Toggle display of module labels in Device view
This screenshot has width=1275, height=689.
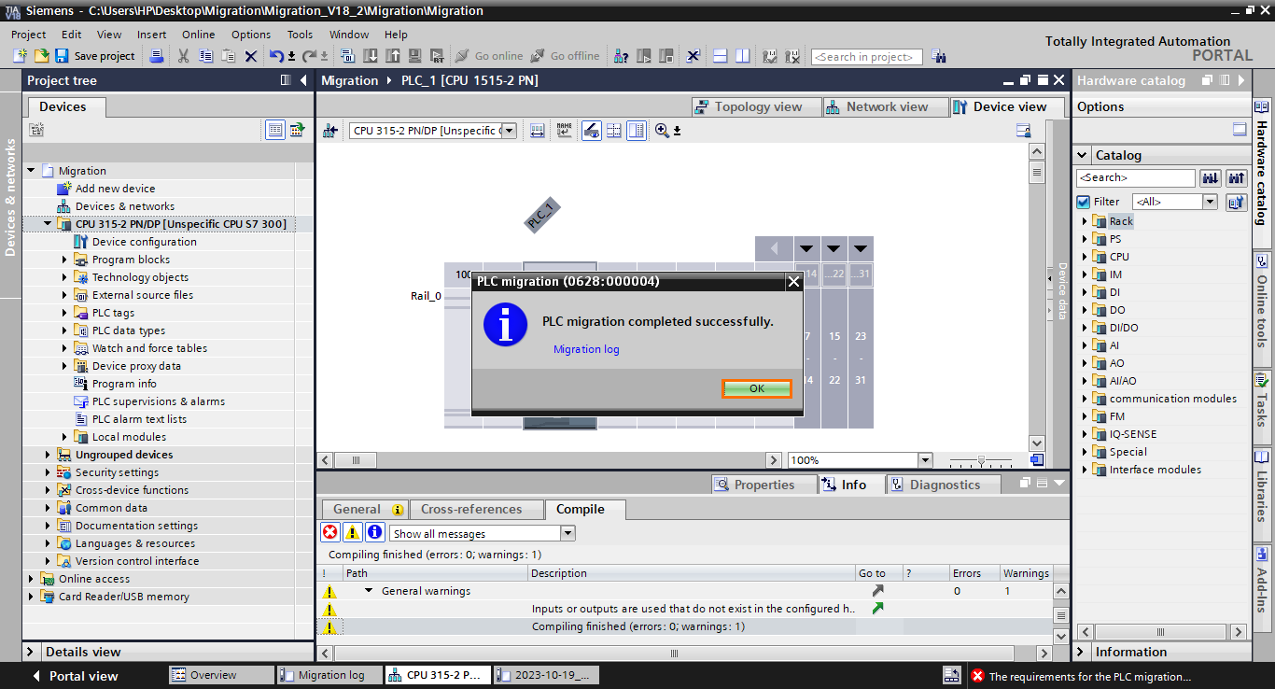(x=564, y=130)
